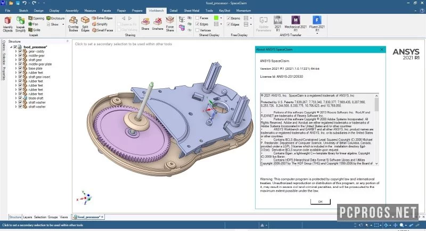Uncheck visibility of blade shaft component
Viewport: 426px width, 231px height.
pos(20,98)
